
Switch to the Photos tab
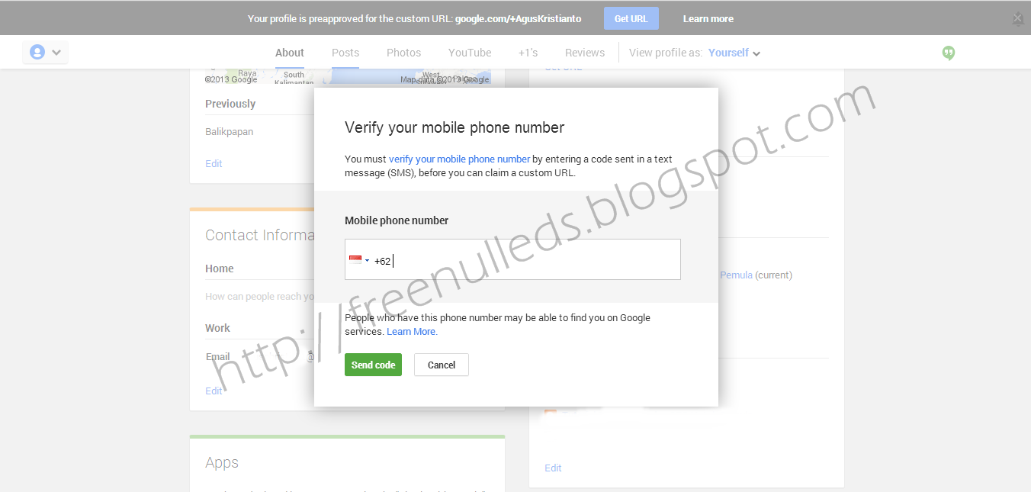(x=403, y=53)
